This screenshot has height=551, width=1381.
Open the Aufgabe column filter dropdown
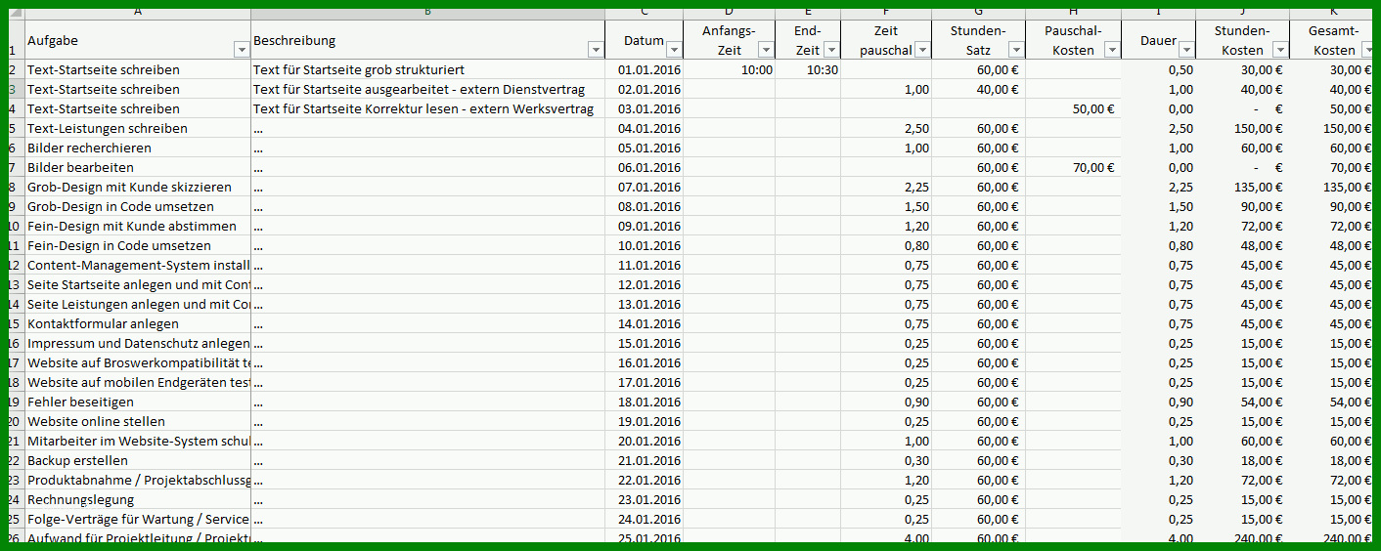click(x=242, y=50)
